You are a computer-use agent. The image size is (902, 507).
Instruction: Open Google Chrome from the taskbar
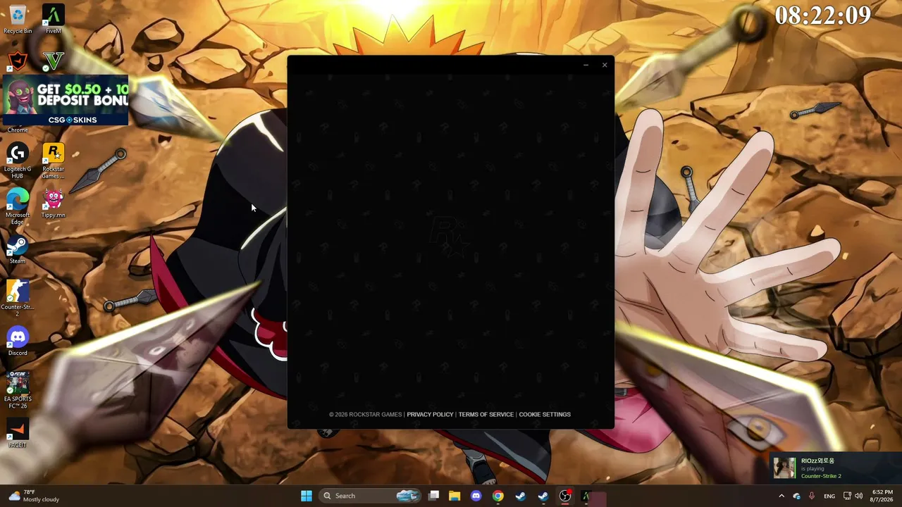(x=498, y=496)
